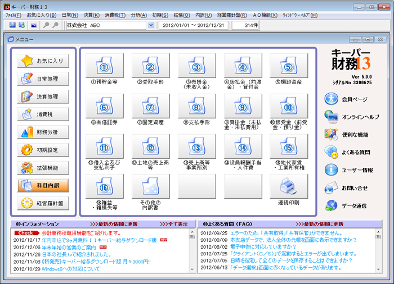Click the 日常処理 sidebar button
Screen dimensions: 394x284
click(x=43, y=79)
